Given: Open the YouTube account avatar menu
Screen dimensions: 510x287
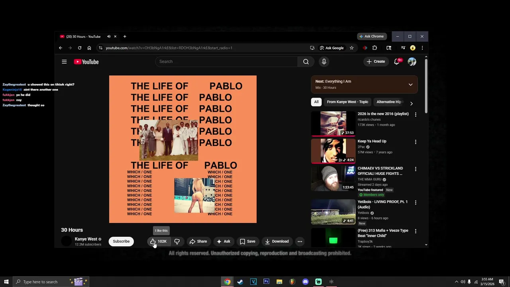Looking at the screenshot, I should point(412,61).
